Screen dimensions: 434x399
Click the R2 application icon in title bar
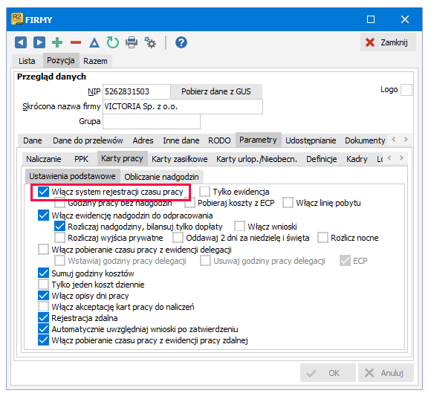tap(17, 19)
